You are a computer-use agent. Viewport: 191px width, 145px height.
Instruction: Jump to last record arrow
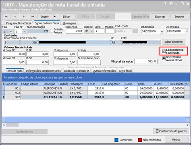point(33,17)
